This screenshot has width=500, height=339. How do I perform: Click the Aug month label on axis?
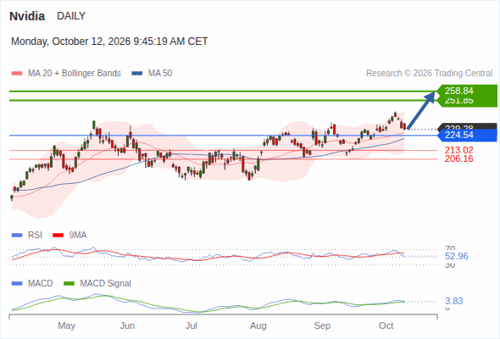(x=258, y=325)
